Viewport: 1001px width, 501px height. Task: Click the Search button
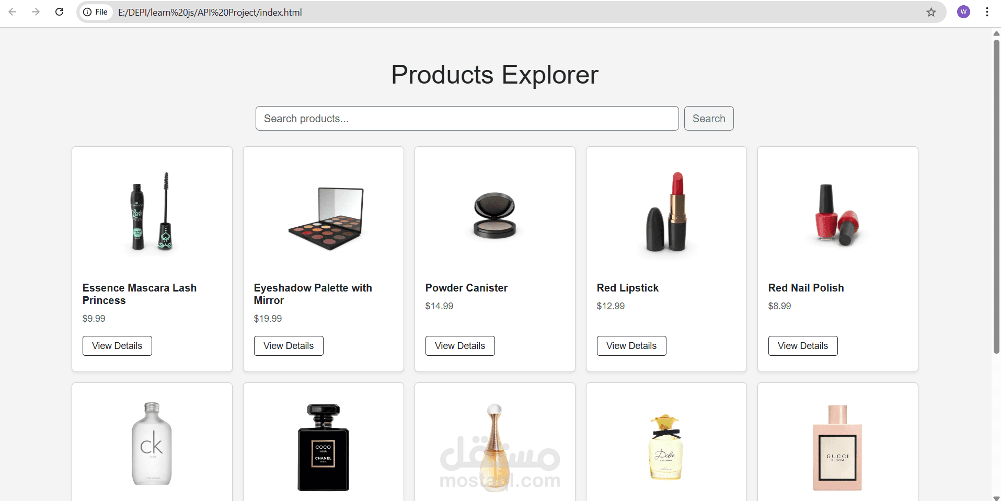pos(709,119)
